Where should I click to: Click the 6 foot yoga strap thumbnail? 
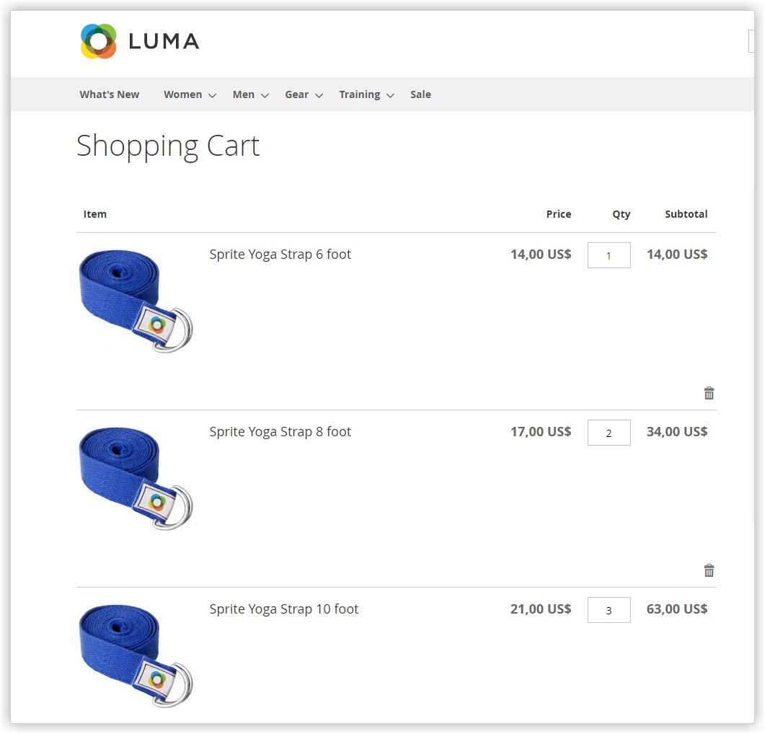(x=136, y=301)
